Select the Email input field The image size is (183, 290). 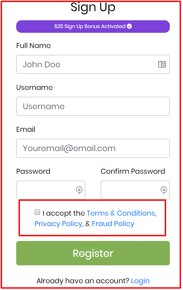coord(93,148)
